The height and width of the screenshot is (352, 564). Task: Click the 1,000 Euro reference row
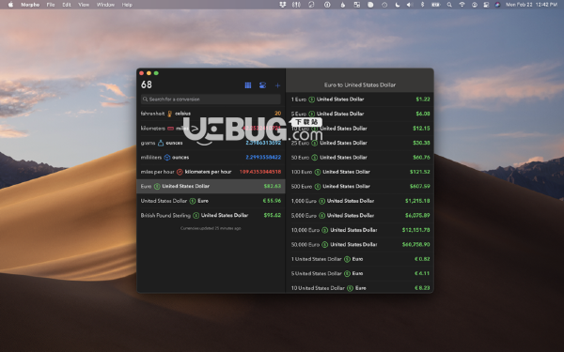coord(360,201)
